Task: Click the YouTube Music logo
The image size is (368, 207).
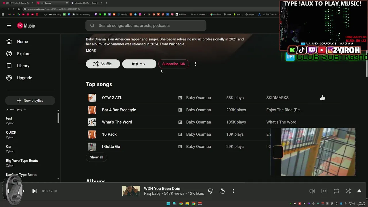Action: tap(26, 26)
